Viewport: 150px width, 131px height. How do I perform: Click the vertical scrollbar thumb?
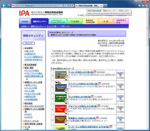[147, 28]
